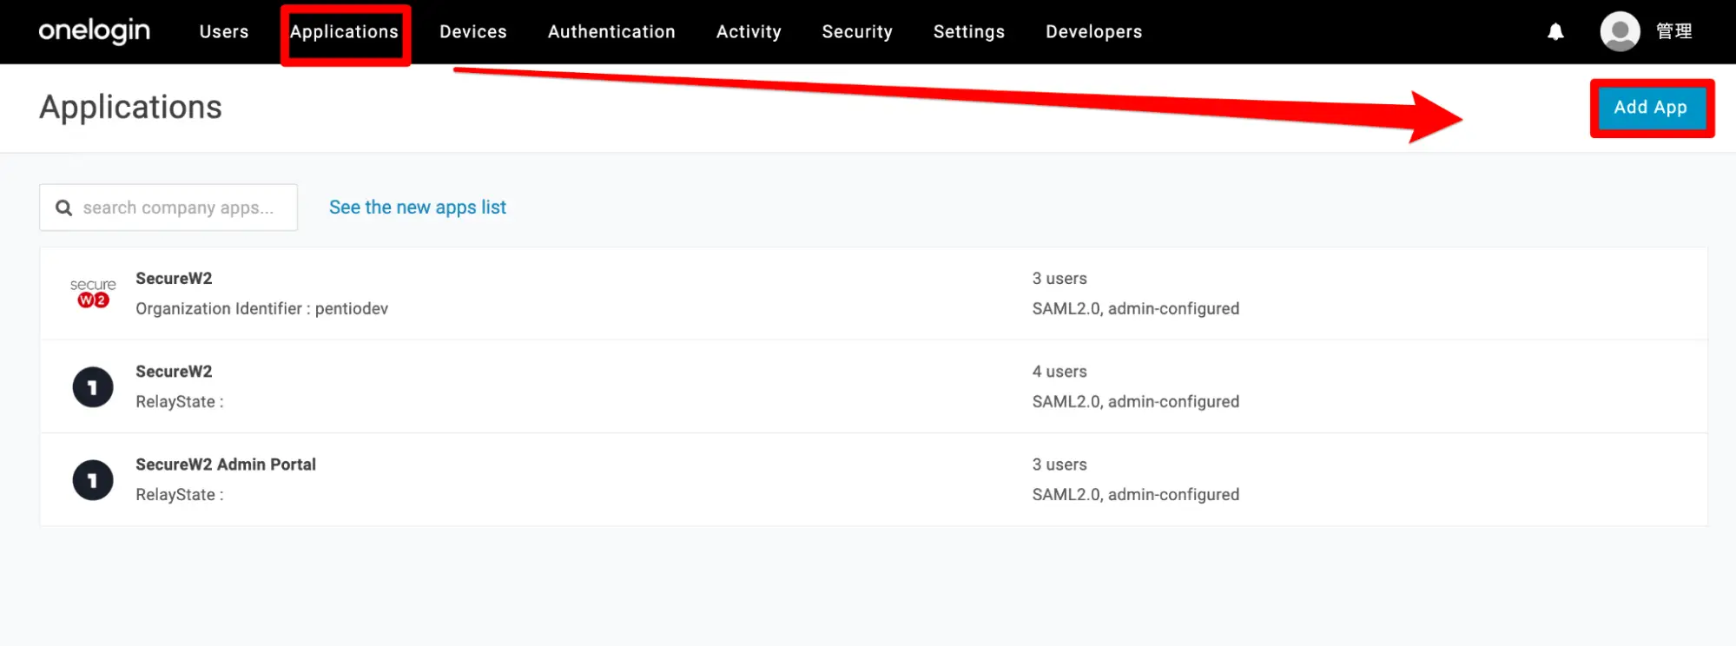Open the notifications bell
Viewport: 1736px width, 646px height.
coord(1555,32)
